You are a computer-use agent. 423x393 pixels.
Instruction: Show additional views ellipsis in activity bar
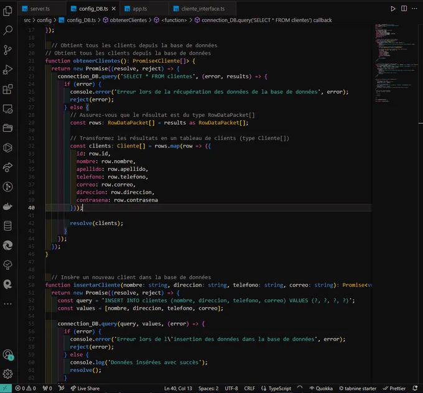(7, 303)
